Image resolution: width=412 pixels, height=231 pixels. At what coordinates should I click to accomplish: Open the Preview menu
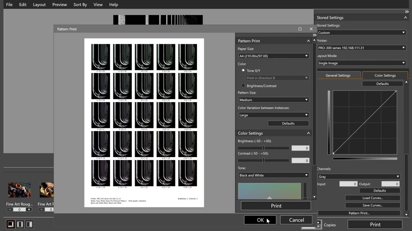coord(60,4)
